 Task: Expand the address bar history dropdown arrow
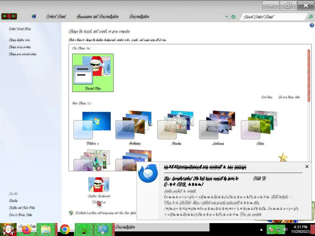point(227,17)
